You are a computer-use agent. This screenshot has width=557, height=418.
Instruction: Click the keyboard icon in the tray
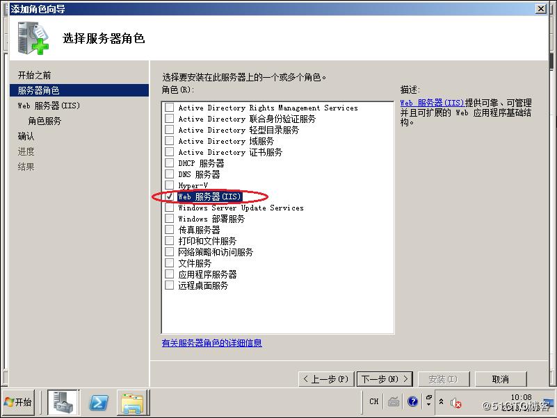[394, 401]
